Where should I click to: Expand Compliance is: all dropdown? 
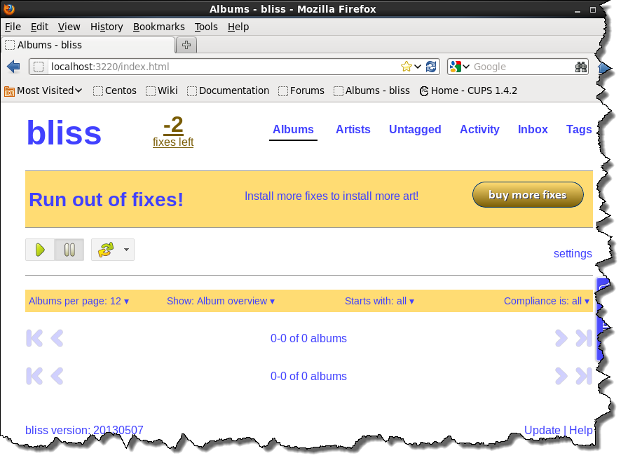(x=547, y=301)
